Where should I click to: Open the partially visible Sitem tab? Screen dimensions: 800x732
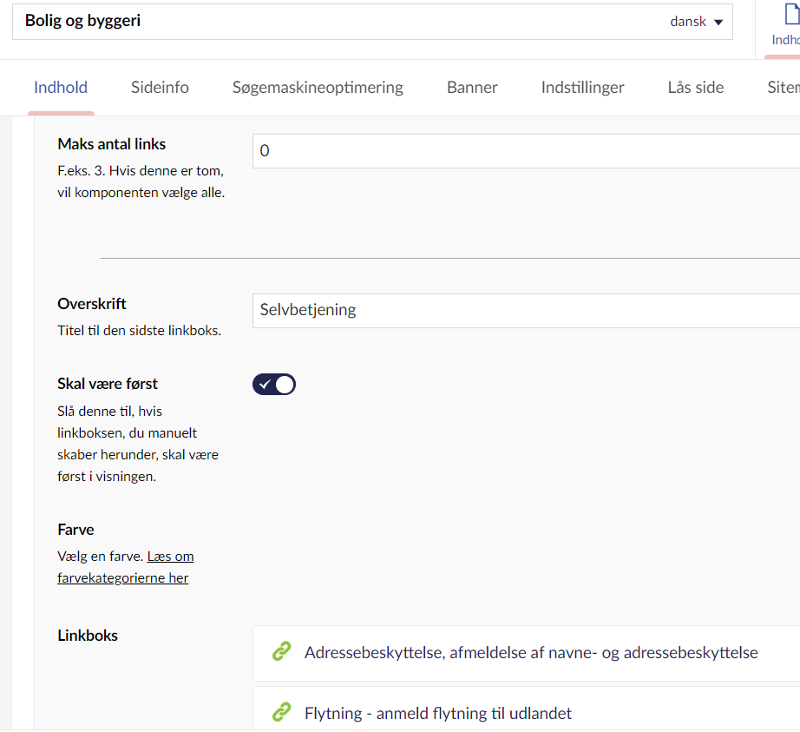click(x=783, y=87)
